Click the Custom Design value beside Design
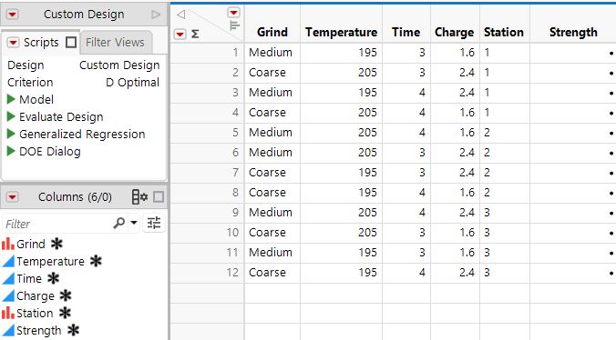 119,65
